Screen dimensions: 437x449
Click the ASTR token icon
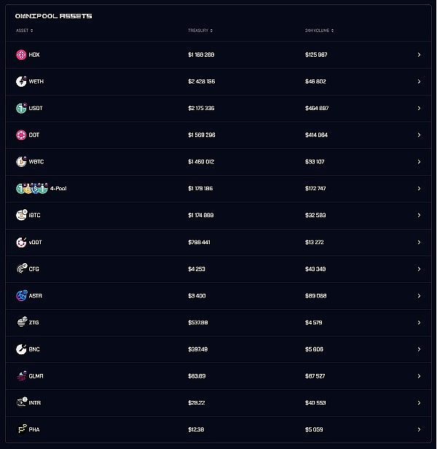click(21, 296)
